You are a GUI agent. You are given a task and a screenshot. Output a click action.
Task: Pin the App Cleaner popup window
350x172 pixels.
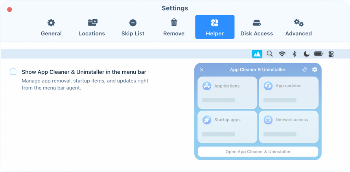304,70
